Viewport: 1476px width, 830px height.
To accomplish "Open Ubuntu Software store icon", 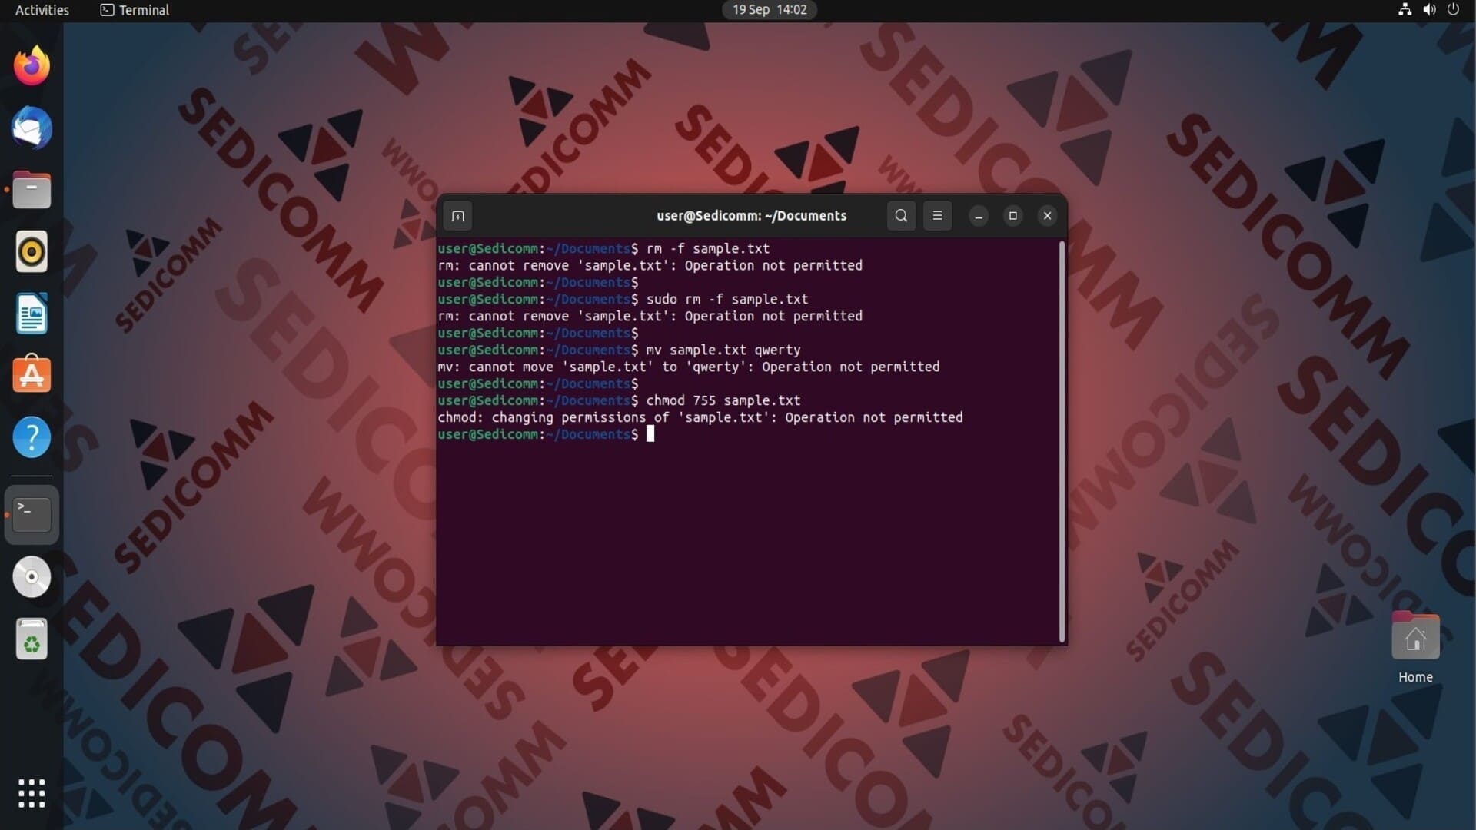I will pyautogui.click(x=32, y=374).
